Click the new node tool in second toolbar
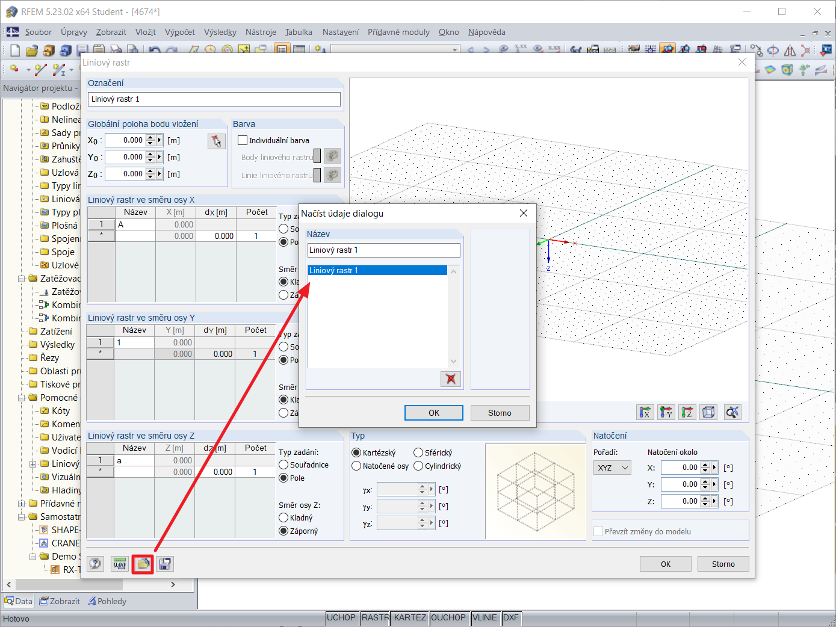This screenshot has height=627, width=836. [x=14, y=69]
